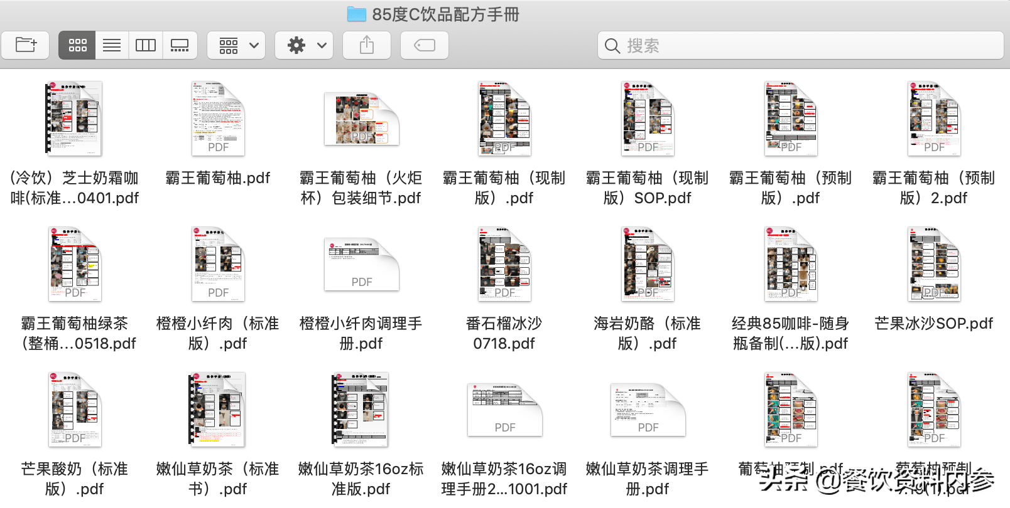Select 嫩仙草奶茶16oz调理手册2...1001.pdf icon
Image resolution: width=1010 pixels, height=508 pixels.
tap(504, 410)
